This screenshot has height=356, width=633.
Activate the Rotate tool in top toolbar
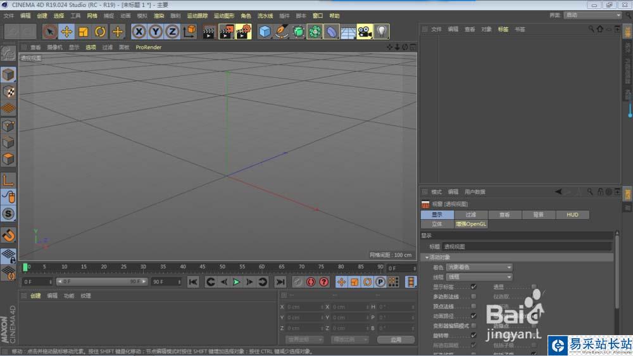point(100,32)
